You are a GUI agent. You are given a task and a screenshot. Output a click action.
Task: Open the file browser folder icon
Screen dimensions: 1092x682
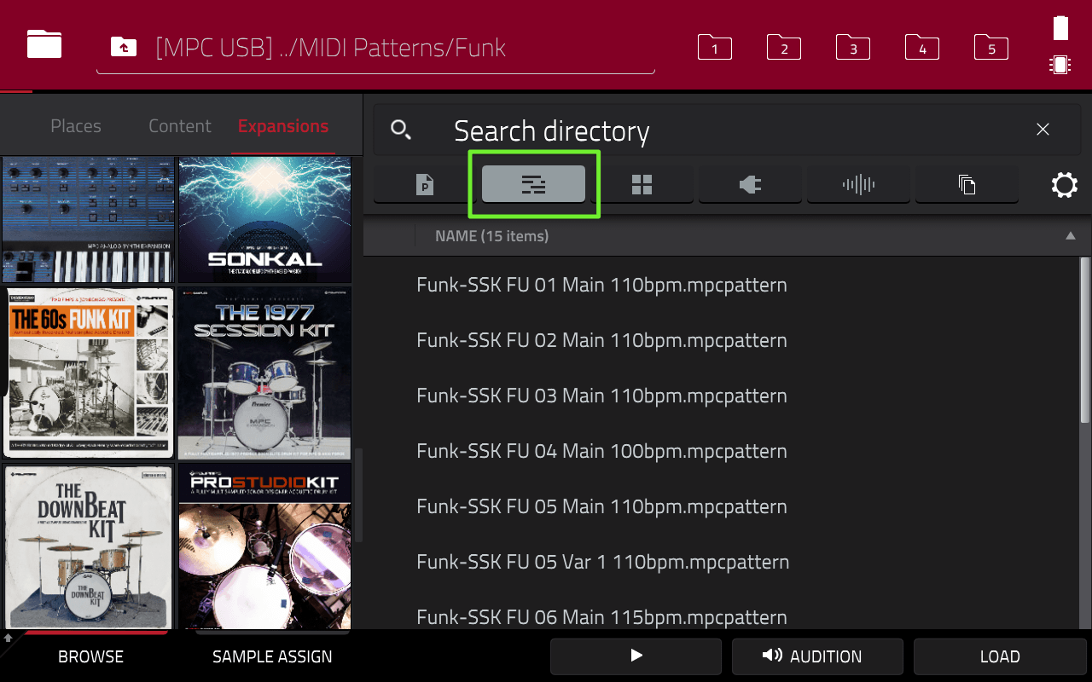(44, 44)
